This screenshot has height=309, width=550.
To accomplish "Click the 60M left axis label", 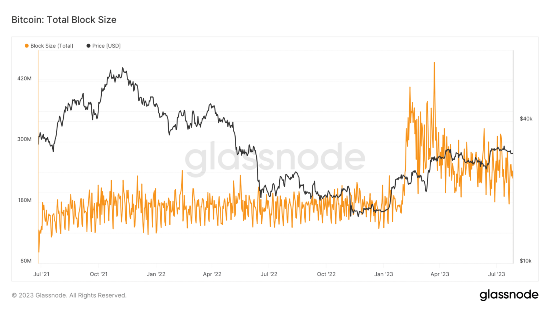I will click(26, 261).
